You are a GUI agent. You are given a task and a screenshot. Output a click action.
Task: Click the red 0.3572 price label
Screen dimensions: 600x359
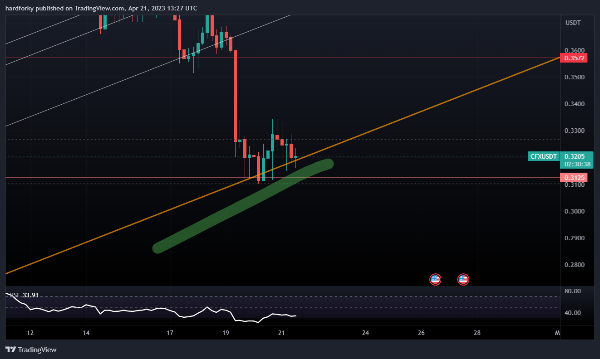tap(574, 58)
